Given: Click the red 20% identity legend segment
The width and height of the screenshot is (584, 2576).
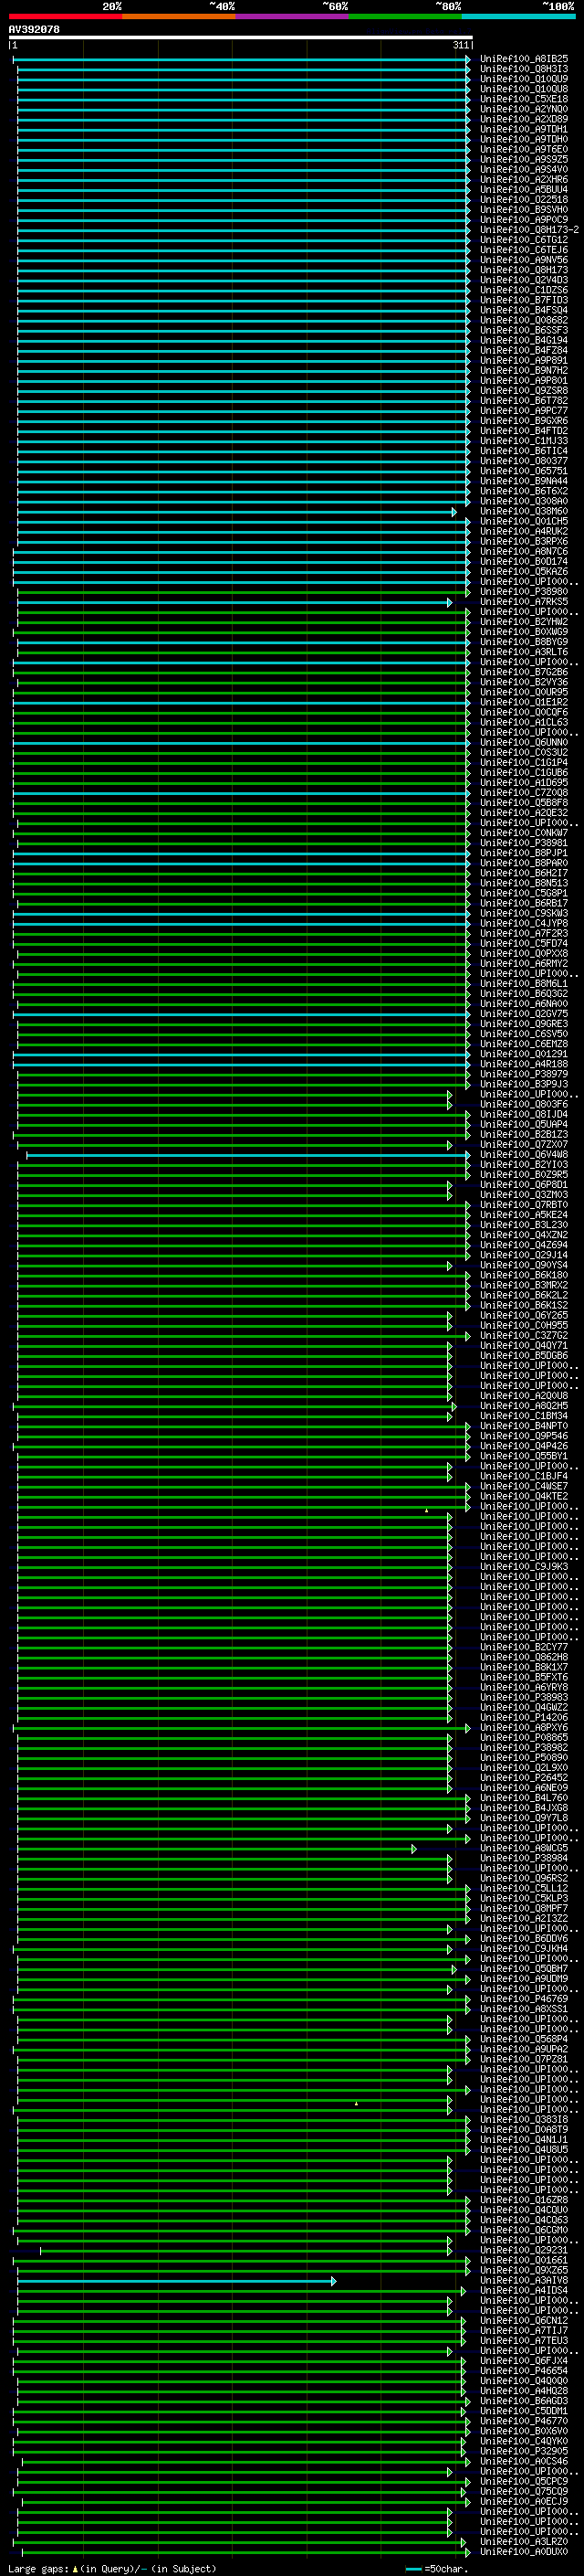Looking at the screenshot, I should 65,16.
